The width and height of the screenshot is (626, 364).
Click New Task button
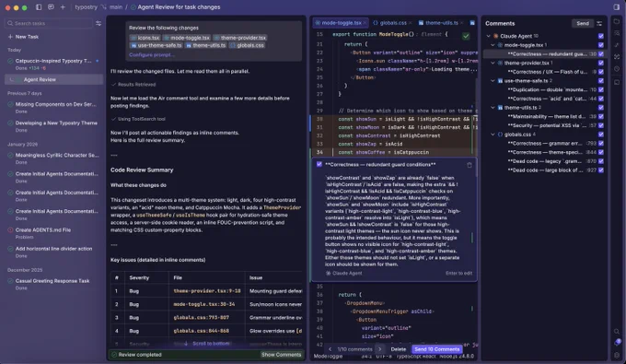23,37
